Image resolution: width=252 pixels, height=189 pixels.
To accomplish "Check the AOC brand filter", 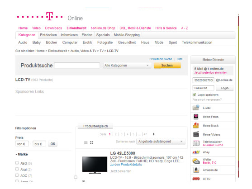I will 17,175.
